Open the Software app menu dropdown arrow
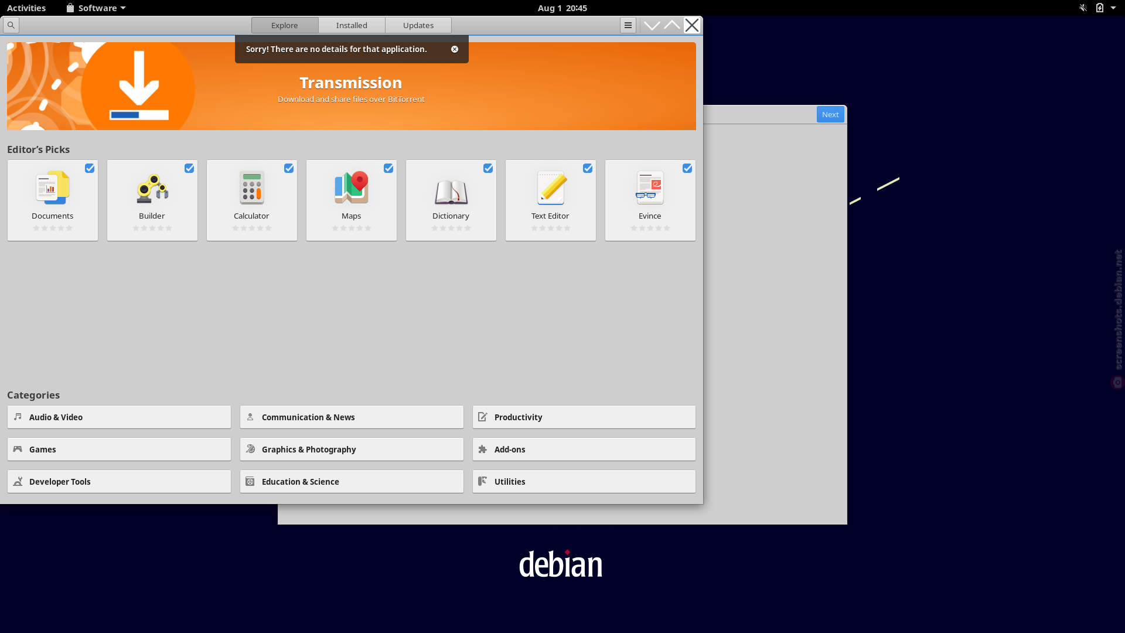The width and height of the screenshot is (1125, 633). [123, 8]
